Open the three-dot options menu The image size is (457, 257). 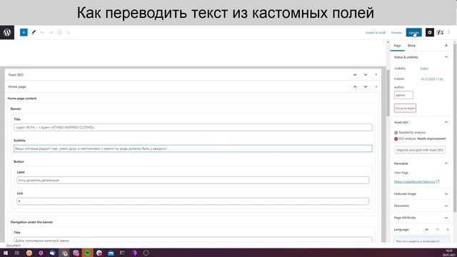coord(449,32)
